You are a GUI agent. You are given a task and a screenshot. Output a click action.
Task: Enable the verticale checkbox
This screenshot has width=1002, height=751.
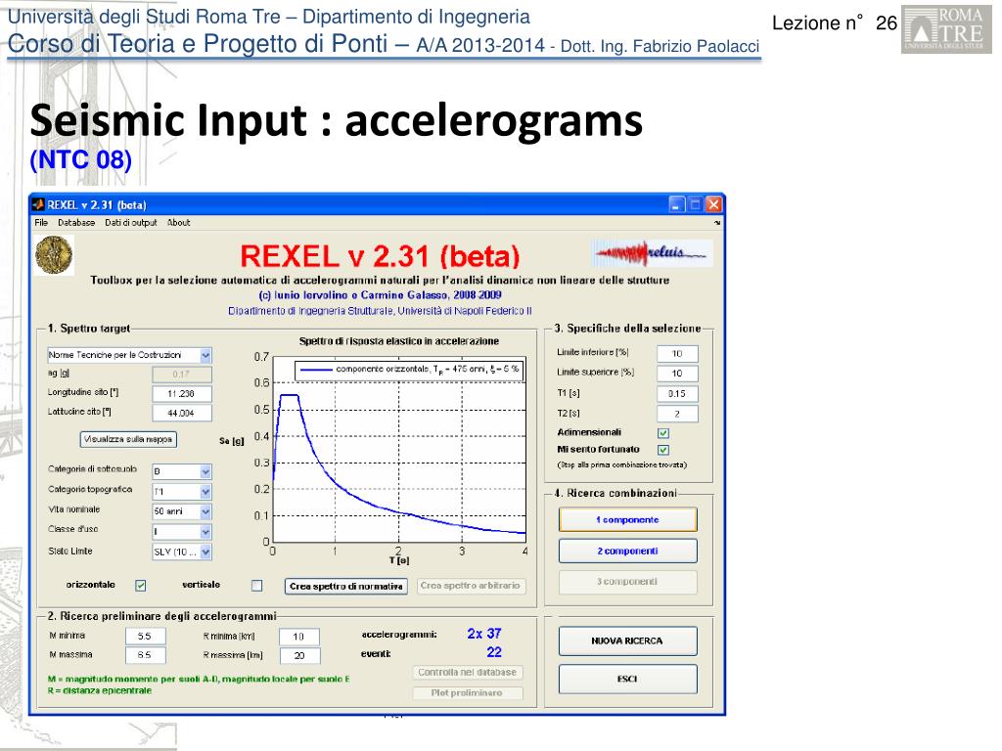[257, 586]
